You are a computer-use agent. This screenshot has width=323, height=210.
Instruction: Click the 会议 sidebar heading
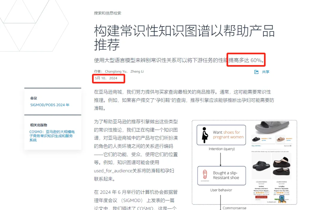coord(33,98)
